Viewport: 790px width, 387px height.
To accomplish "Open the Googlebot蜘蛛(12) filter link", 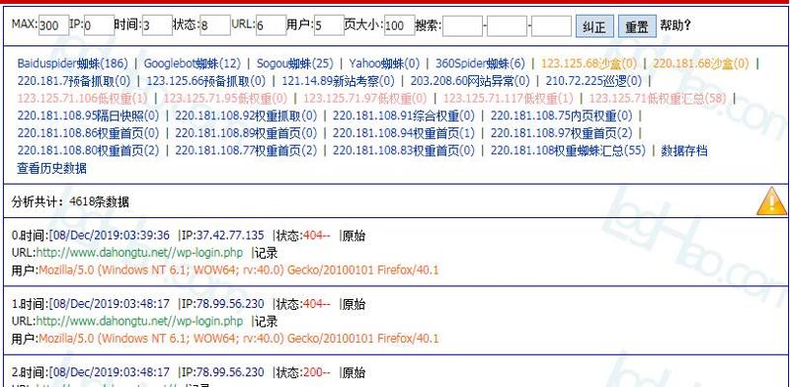I will click(193, 63).
